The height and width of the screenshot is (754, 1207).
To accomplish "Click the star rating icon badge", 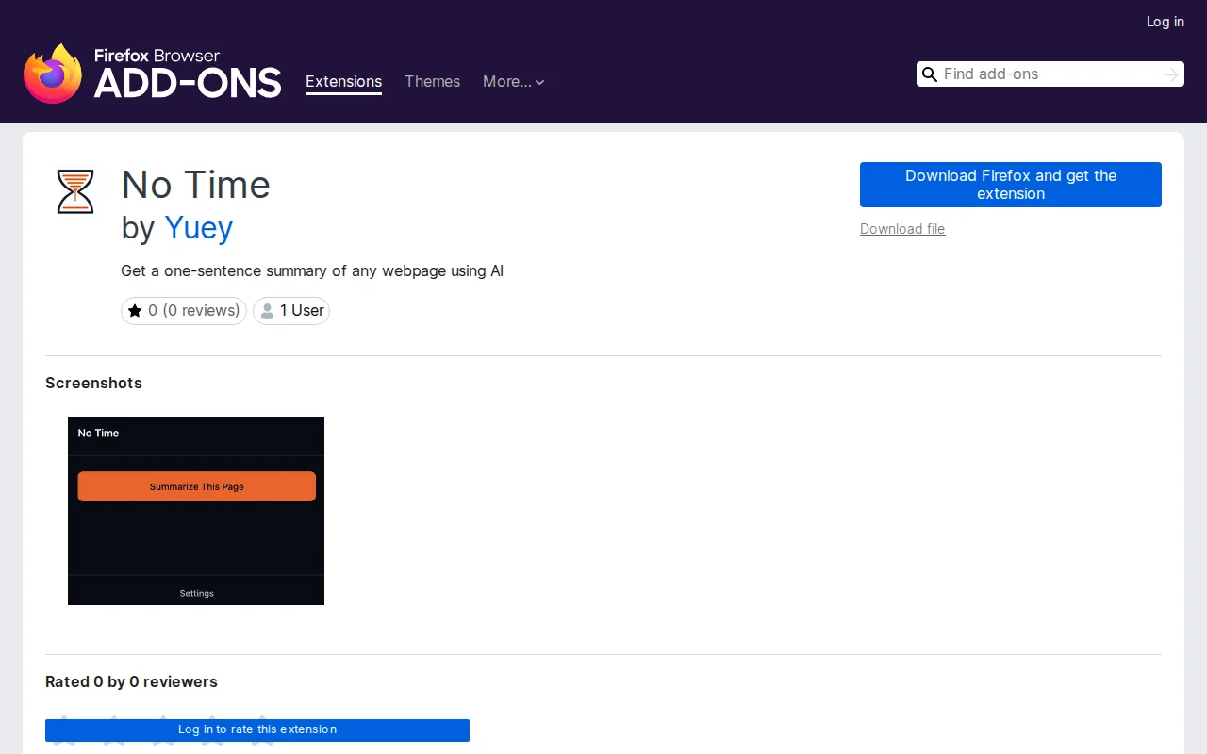I will (135, 311).
